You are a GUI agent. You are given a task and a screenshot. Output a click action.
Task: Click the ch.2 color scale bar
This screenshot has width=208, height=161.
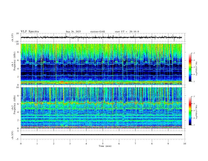click(190, 111)
